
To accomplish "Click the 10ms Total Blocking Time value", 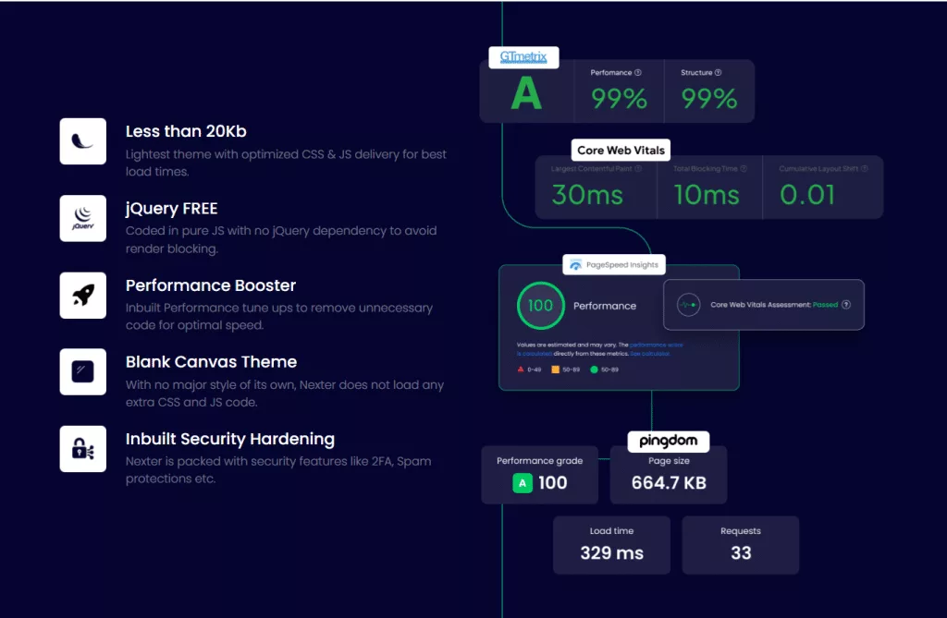I will tap(707, 195).
